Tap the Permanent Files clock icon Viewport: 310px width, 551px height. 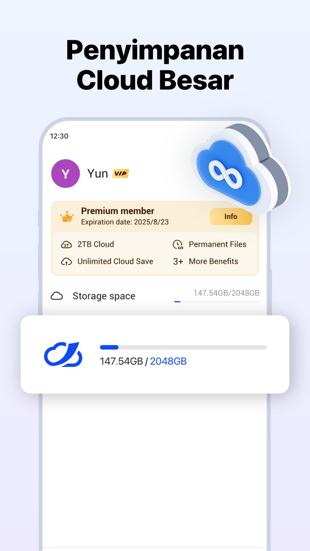tap(178, 245)
